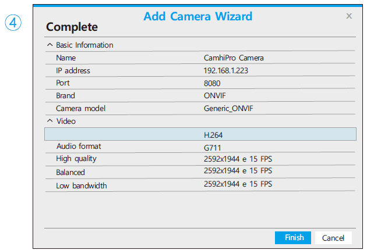367x250 pixels.
Task: Select the highlighted H.264 row
Action: point(200,134)
